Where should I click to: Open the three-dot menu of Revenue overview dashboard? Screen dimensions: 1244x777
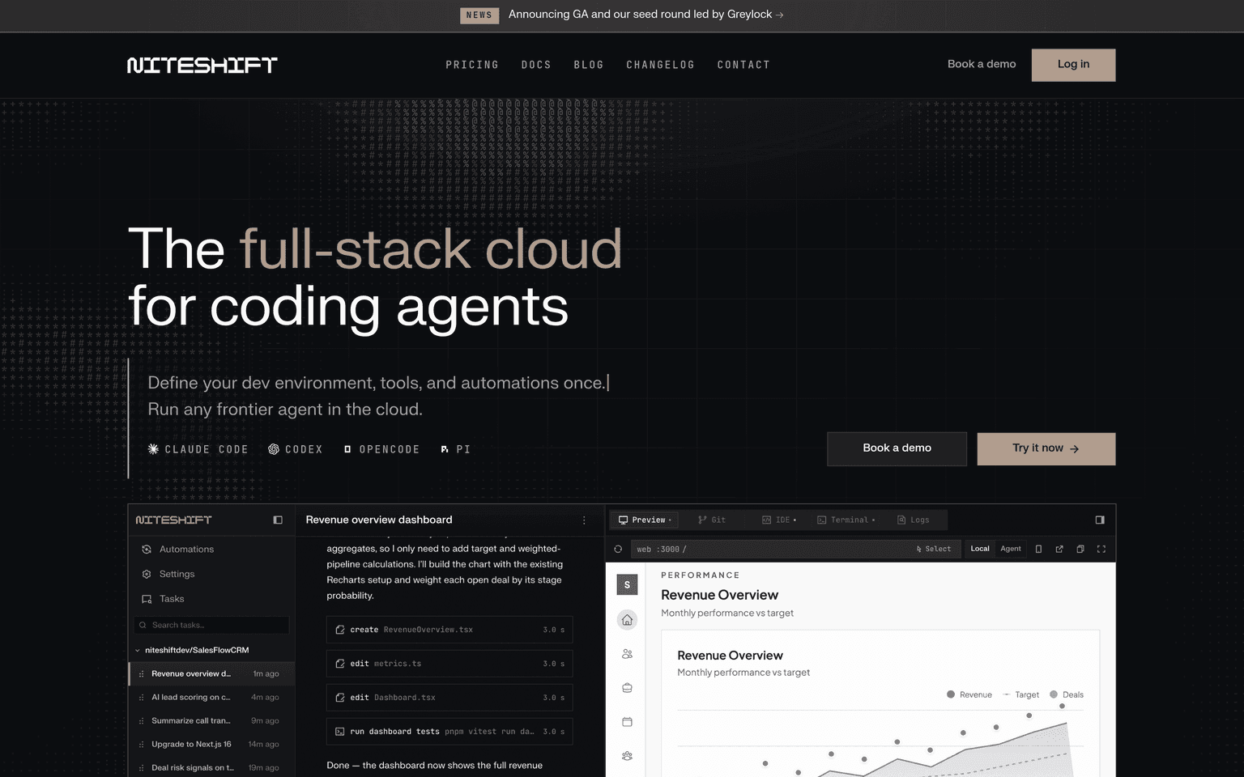click(584, 520)
